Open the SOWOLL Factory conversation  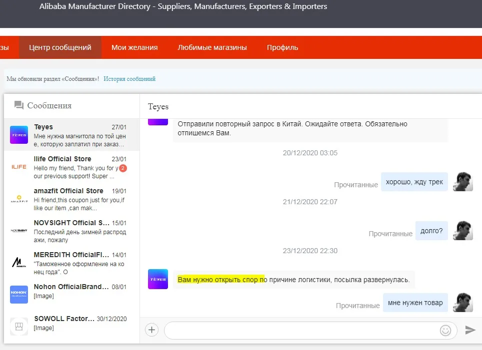(x=72, y=327)
